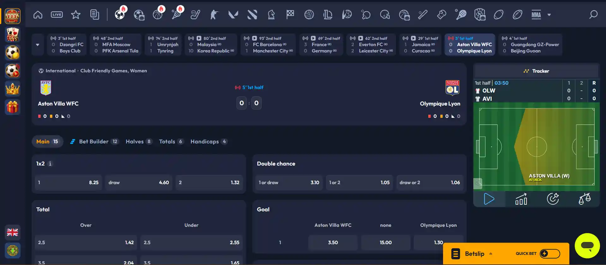This screenshot has height=265, width=606.
Task: Select the Basketball sport icon
Action: 158,15
